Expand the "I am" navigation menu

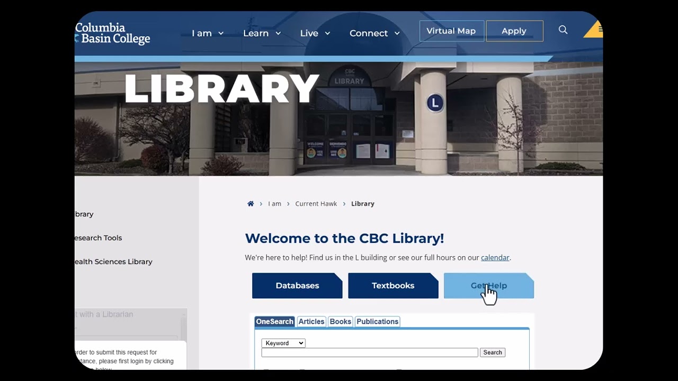pos(208,33)
